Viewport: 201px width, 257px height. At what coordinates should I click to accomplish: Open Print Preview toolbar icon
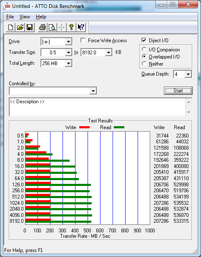pyautogui.click(x=52, y=27)
